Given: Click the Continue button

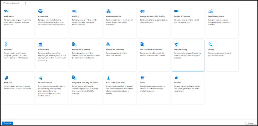Looking at the screenshot, I should [x=7, y=123].
